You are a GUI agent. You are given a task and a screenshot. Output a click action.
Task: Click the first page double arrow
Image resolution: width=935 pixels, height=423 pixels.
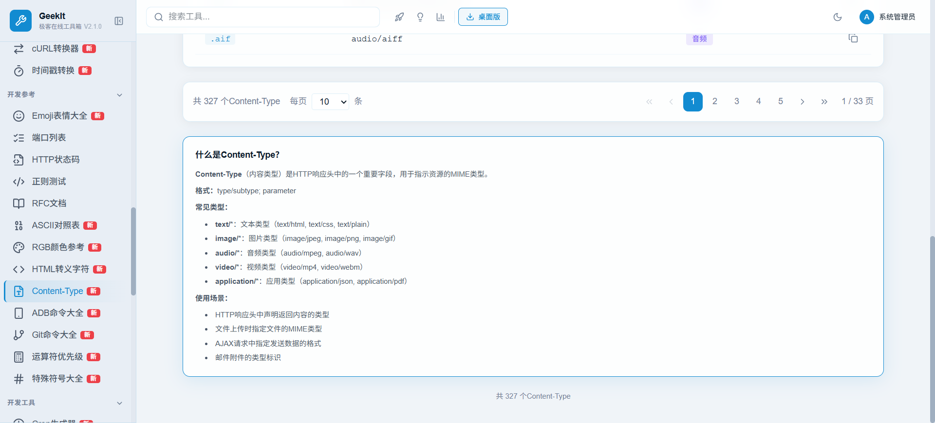(x=649, y=101)
